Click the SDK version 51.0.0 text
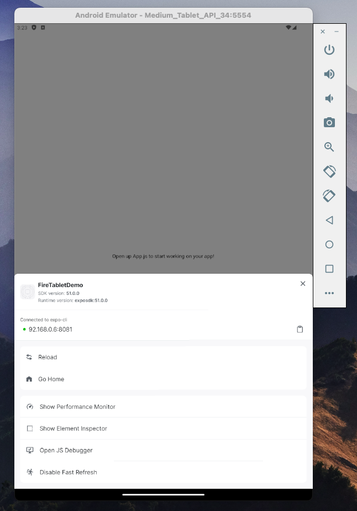 (x=59, y=293)
